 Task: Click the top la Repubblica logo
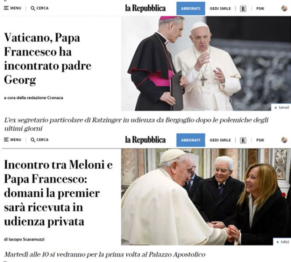coord(145,8)
